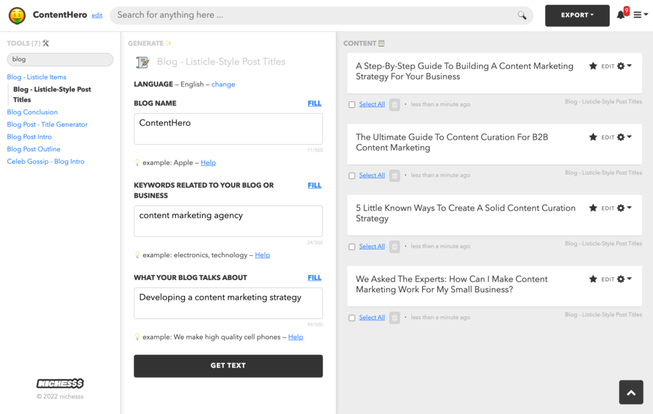
Task: Open the notifications bell
Action: pos(620,15)
